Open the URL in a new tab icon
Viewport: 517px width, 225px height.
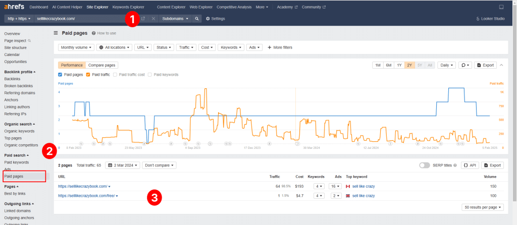[x=143, y=19]
